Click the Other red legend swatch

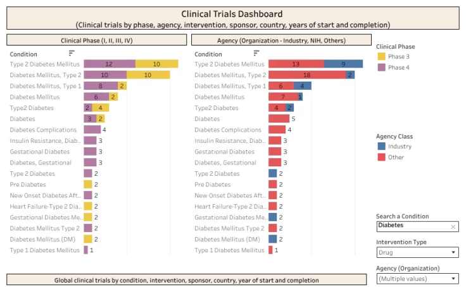[x=381, y=157]
